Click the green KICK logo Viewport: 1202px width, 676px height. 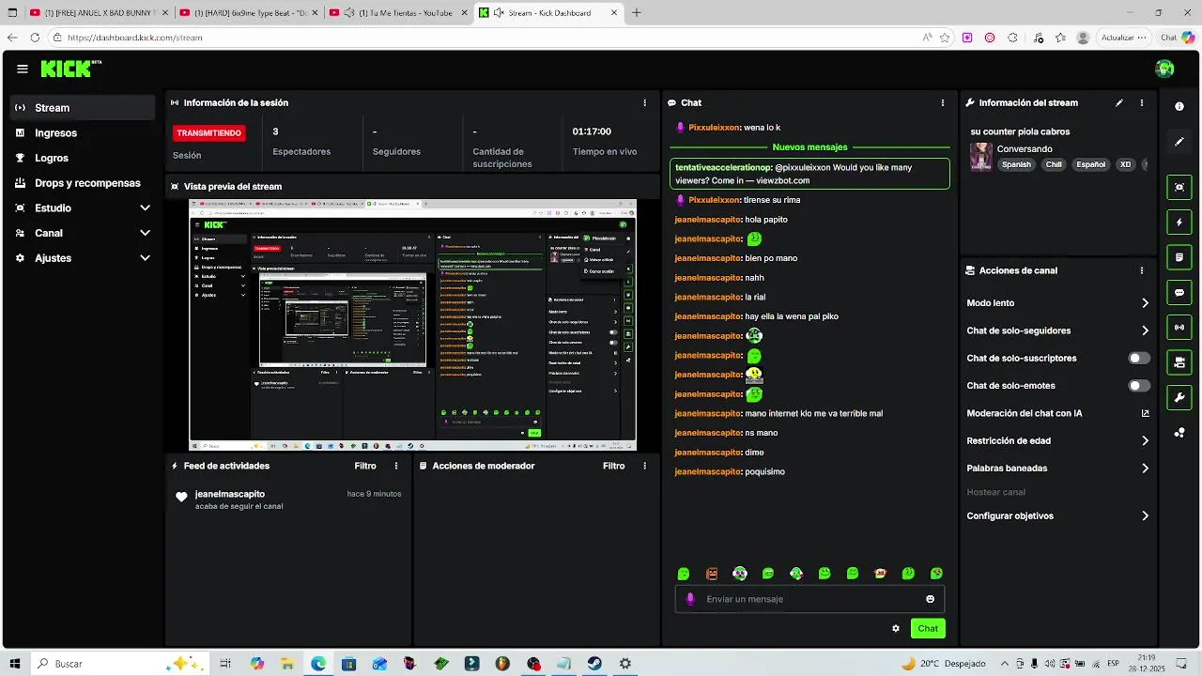pos(67,69)
